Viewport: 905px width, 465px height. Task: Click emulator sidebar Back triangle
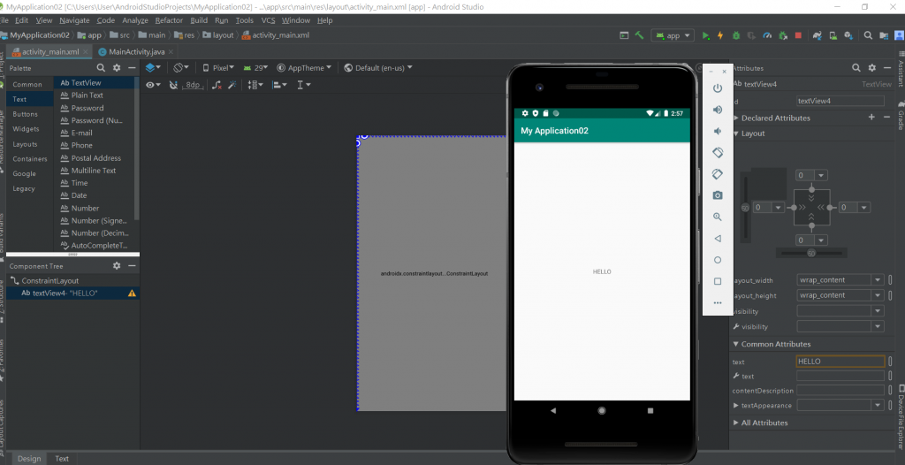coord(718,239)
